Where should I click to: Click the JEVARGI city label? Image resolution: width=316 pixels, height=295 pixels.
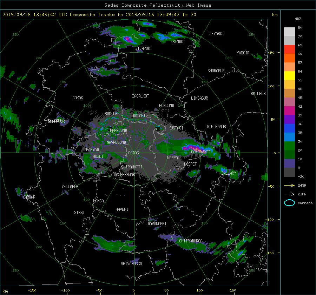pyautogui.click(x=217, y=34)
